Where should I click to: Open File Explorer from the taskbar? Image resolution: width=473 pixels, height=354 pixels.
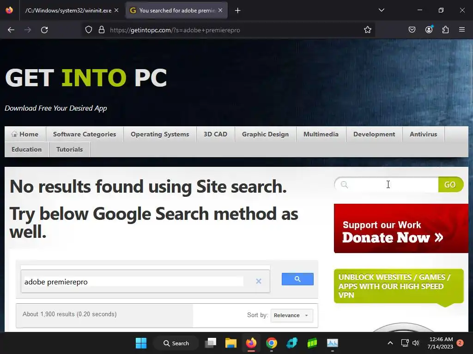[231, 343]
